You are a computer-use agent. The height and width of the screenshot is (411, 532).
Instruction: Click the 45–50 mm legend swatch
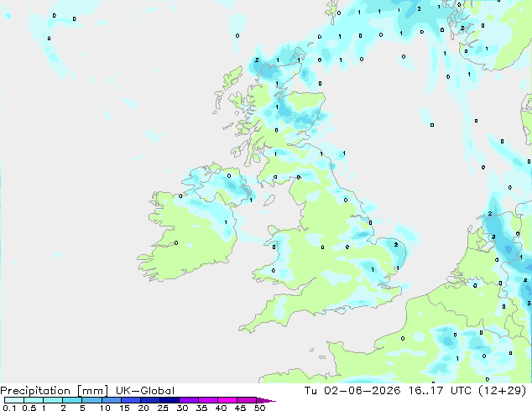pos(247,400)
